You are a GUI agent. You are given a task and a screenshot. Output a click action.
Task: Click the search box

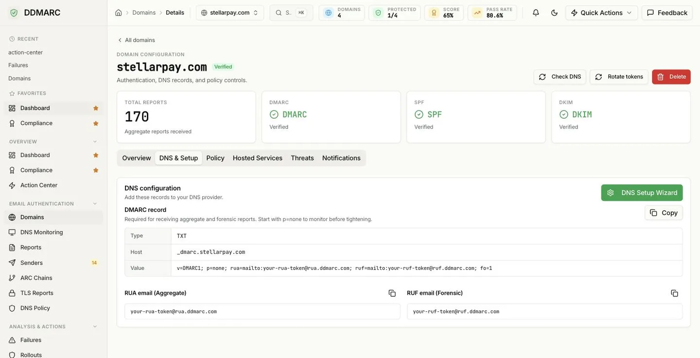pyautogui.click(x=291, y=13)
